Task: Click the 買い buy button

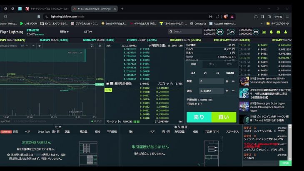Action: pos(224,117)
